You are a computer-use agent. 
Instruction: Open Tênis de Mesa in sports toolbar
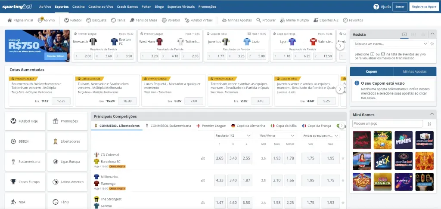click(x=143, y=20)
